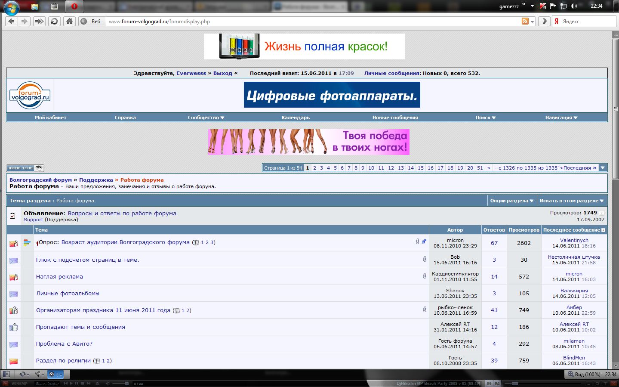Image resolution: width=619 pixels, height=387 pixels.
Task: Reload the page with the refresh icon
Action: click(54, 22)
